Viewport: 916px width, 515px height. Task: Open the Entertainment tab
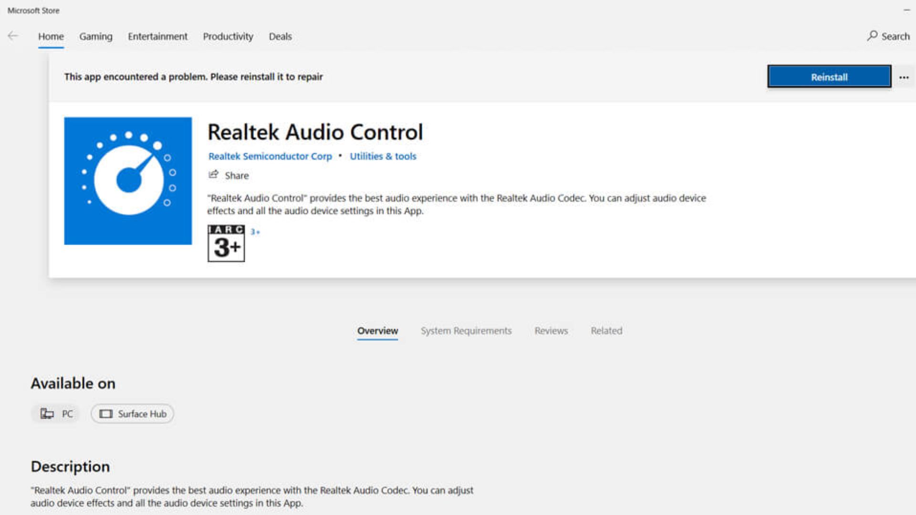(x=157, y=36)
